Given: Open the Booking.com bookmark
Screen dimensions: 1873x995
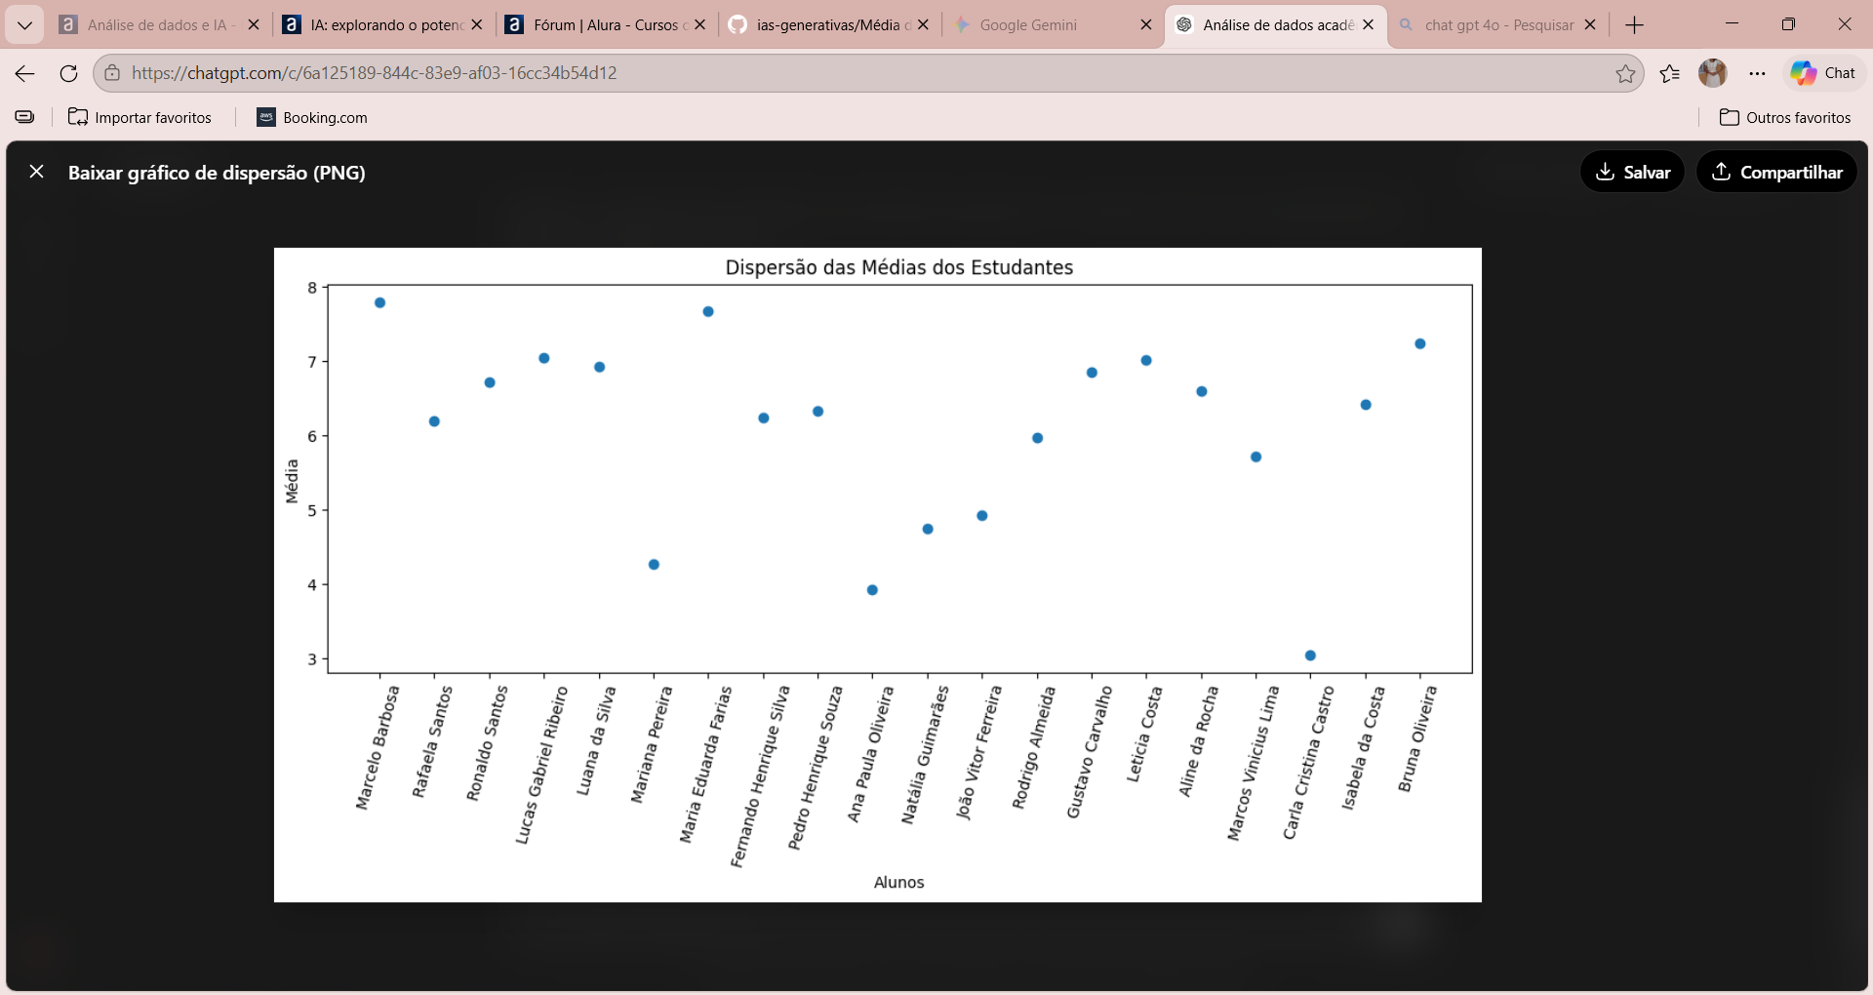Looking at the screenshot, I should 312,117.
